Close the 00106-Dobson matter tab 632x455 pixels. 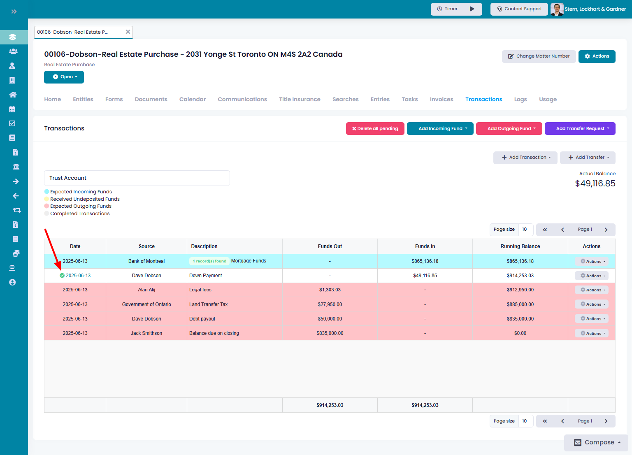pos(128,32)
